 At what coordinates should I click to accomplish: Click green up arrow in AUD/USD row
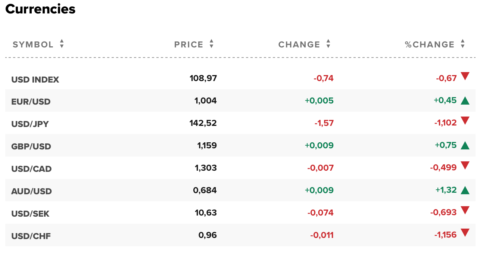click(465, 190)
